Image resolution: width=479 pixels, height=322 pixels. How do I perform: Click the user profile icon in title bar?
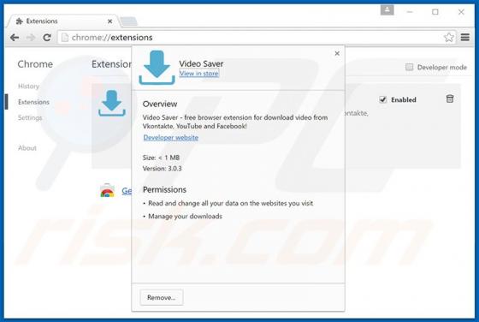[x=387, y=10]
